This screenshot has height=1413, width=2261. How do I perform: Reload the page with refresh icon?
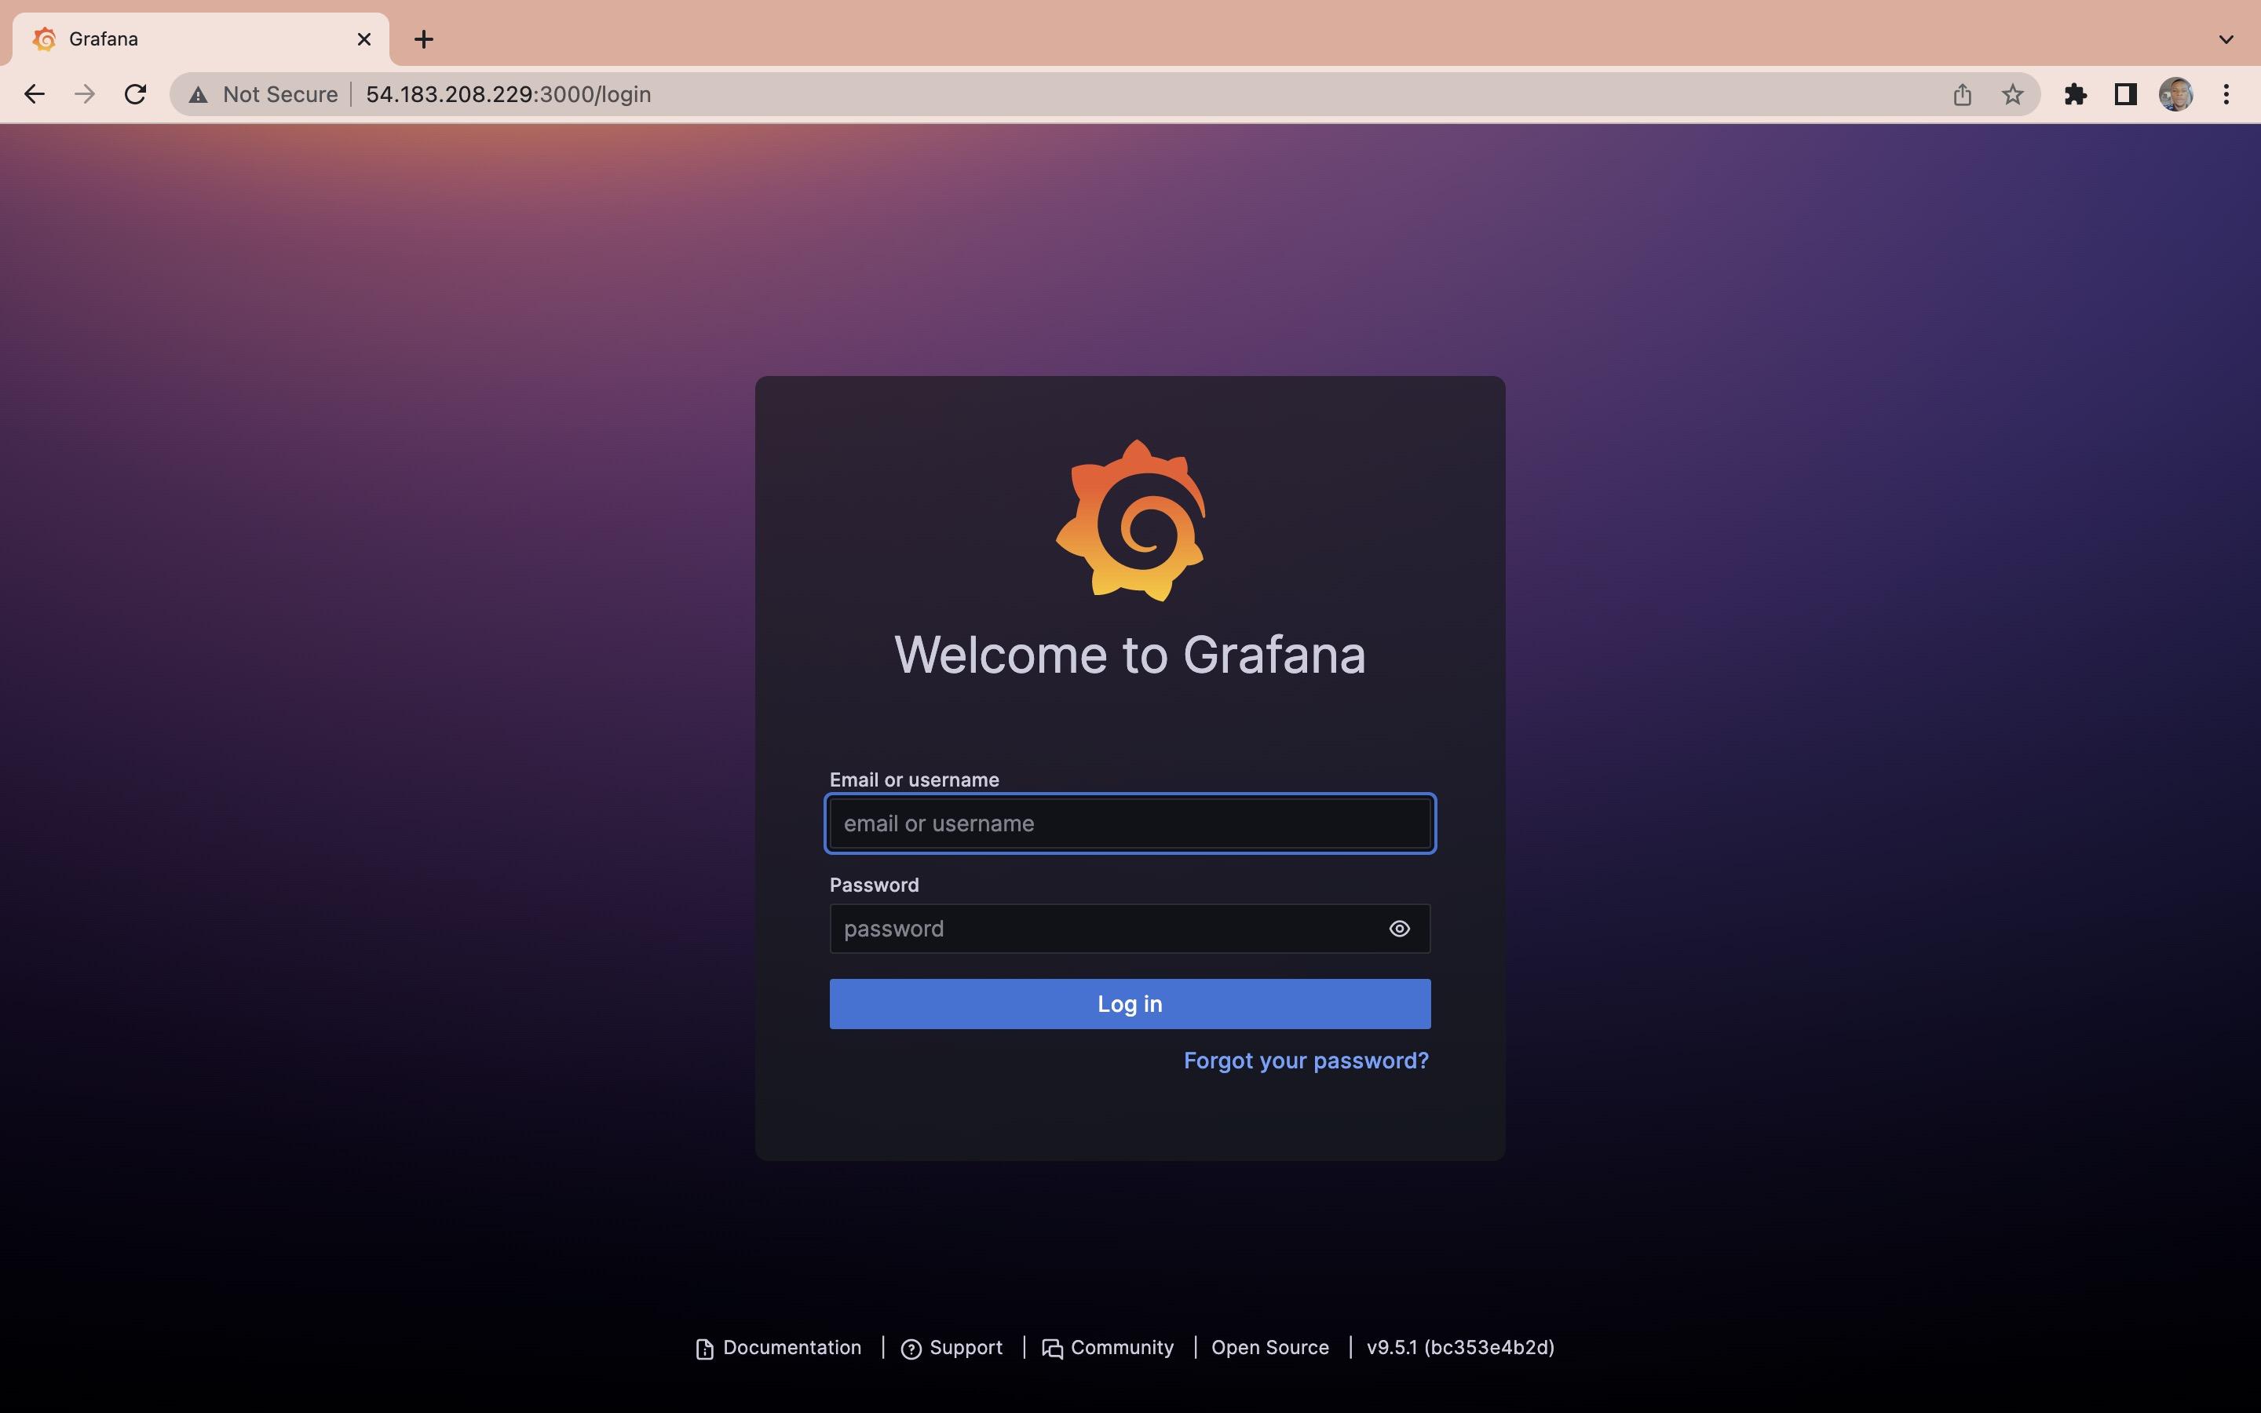click(x=136, y=94)
